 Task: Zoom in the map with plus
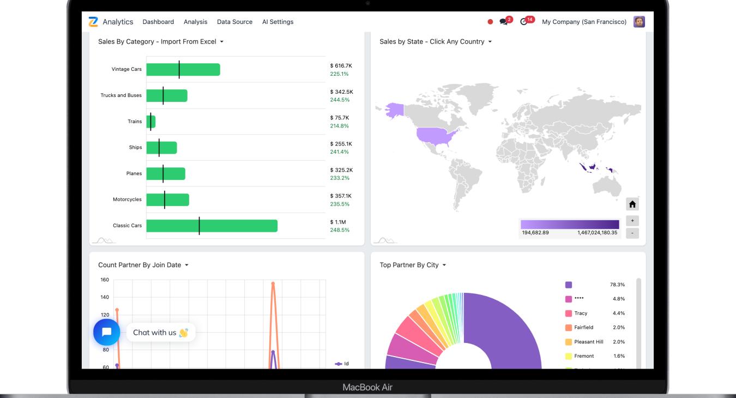[x=632, y=221]
